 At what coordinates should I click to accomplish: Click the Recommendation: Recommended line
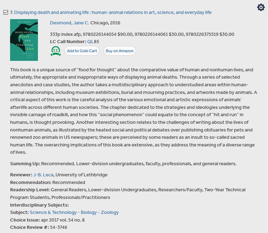point(48,182)
